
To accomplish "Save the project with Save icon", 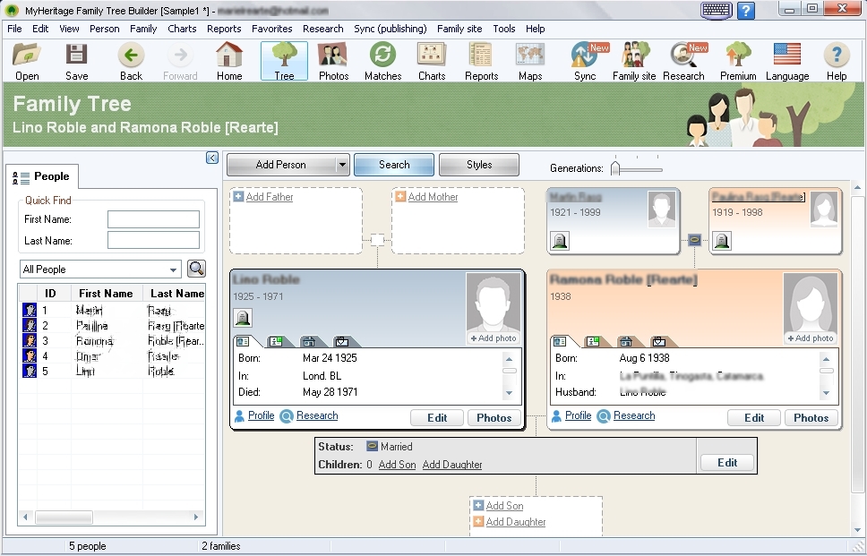I will click(x=76, y=62).
